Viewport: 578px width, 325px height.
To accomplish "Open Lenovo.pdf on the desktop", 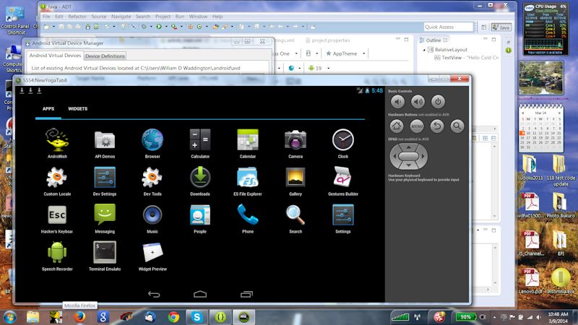I will pos(530,280).
